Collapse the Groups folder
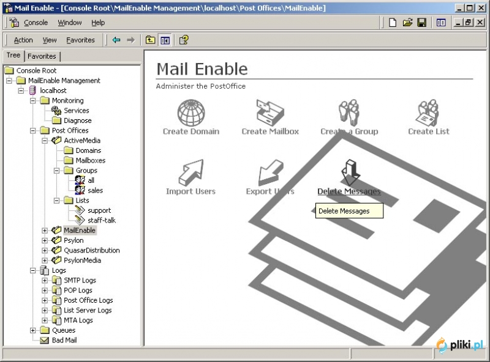This screenshot has height=362, width=490. point(56,171)
